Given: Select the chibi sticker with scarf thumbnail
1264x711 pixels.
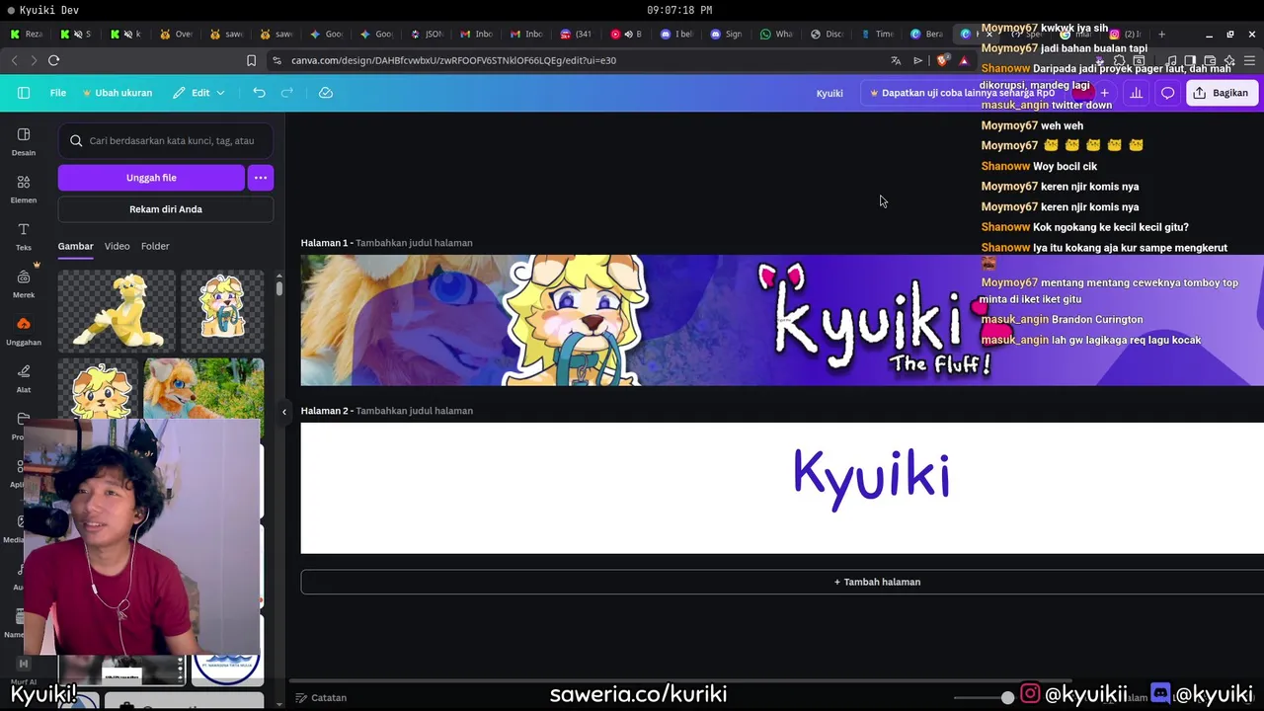Looking at the screenshot, I should pos(223,312).
